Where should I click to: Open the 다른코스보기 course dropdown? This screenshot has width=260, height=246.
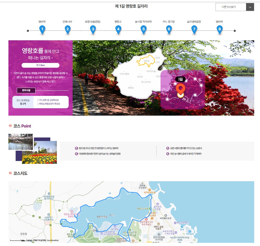pyautogui.click(x=235, y=7)
